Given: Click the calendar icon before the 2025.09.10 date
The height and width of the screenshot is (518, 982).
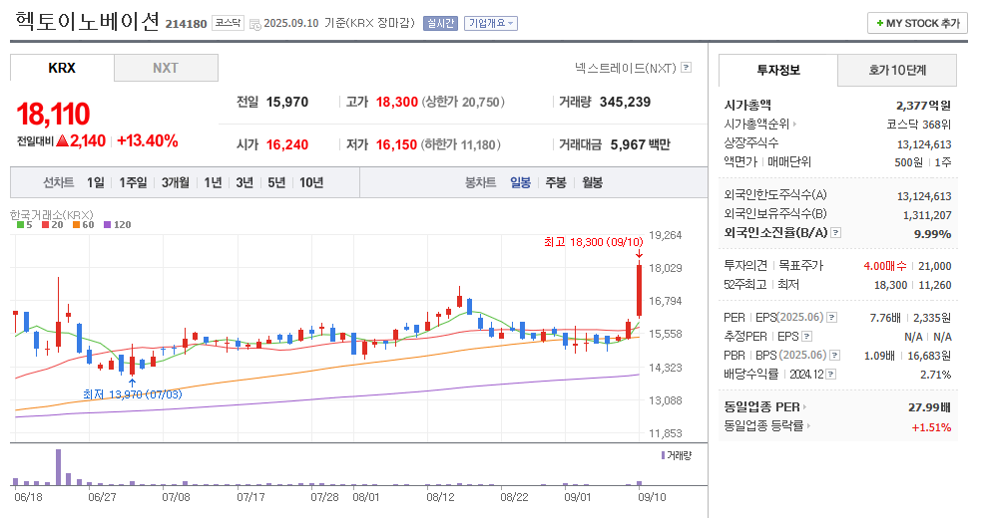Looking at the screenshot, I should pos(254,24).
